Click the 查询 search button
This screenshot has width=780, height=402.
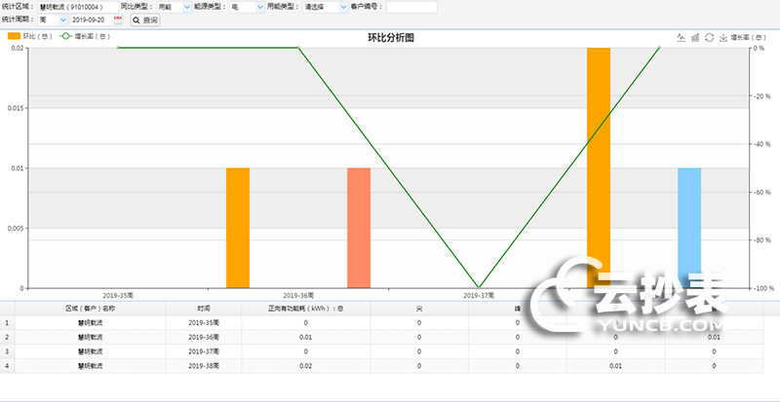pos(144,19)
